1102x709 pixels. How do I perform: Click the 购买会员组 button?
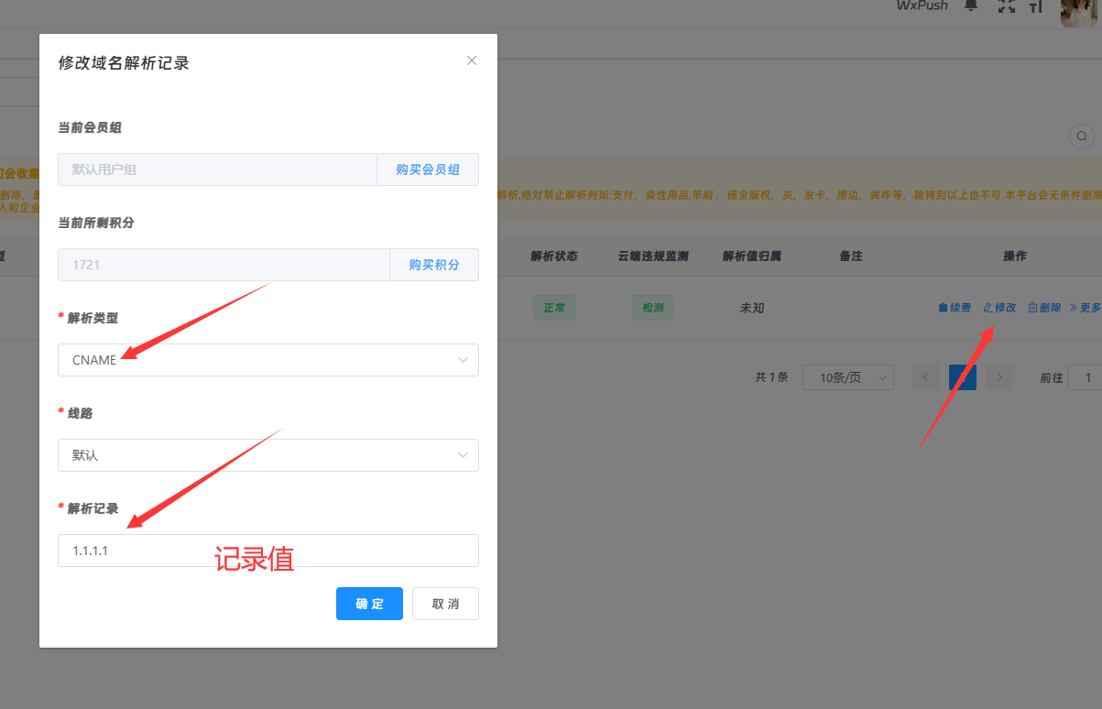(428, 169)
